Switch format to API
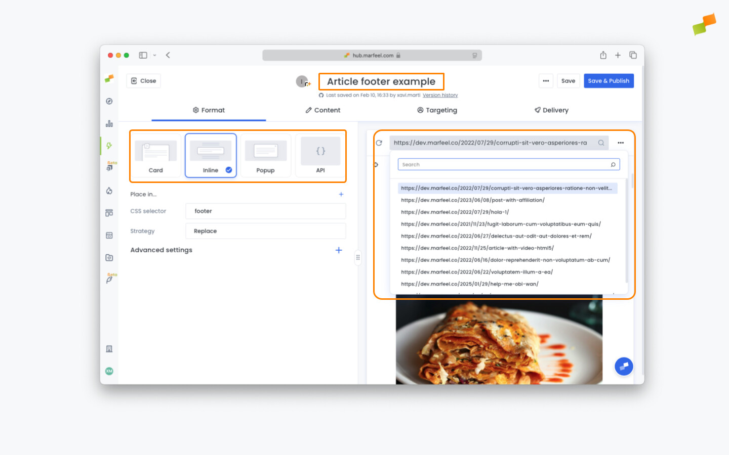Viewport: 729px width, 455px height. point(320,155)
